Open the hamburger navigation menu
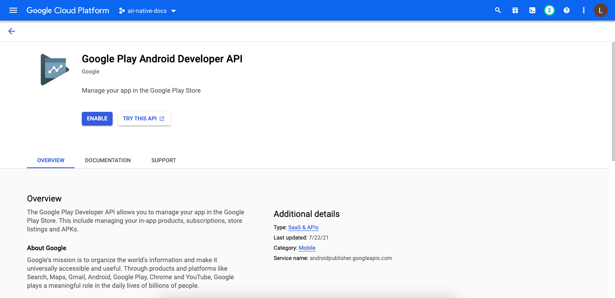 [13, 10]
